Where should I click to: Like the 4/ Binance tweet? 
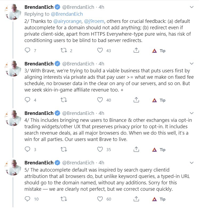100,149
